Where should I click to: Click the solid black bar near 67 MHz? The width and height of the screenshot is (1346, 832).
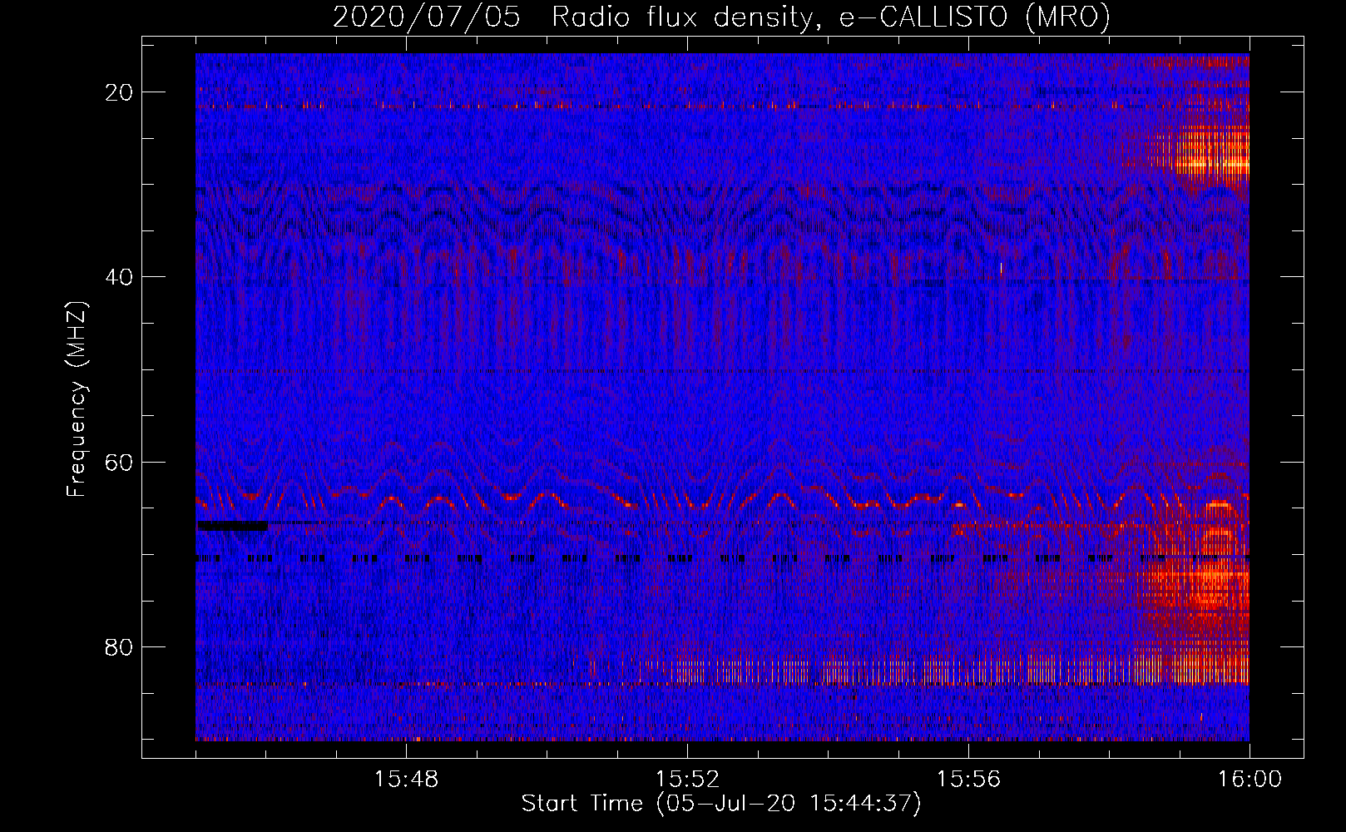(x=232, y=526)
